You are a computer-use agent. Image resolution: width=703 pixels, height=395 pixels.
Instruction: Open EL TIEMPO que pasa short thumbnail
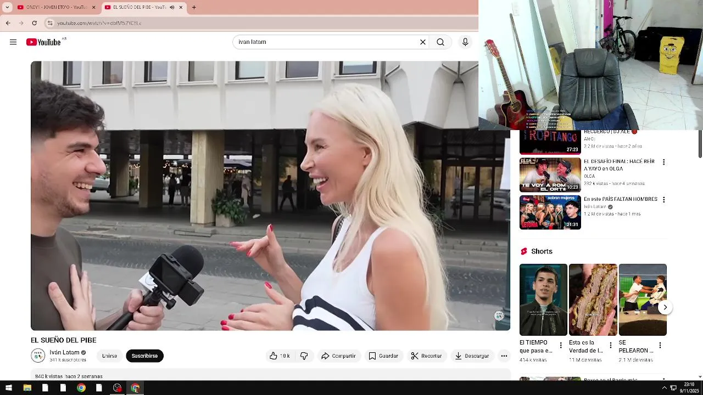(543, 300)
